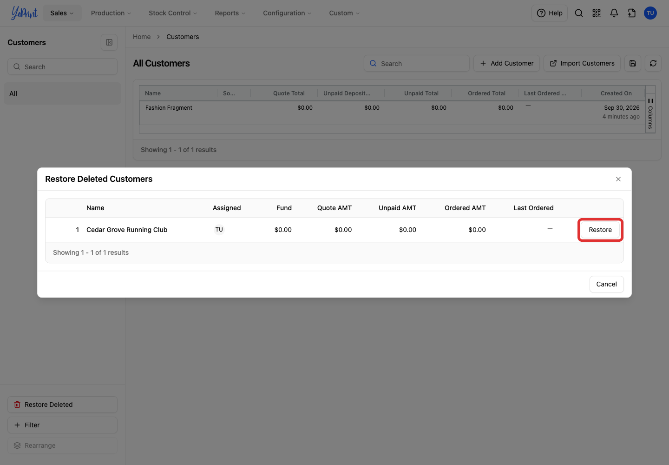Close the Restore Deleted Customers dialog
The height and width of the screenshot is (465, 669).
[x=618, y=179]
